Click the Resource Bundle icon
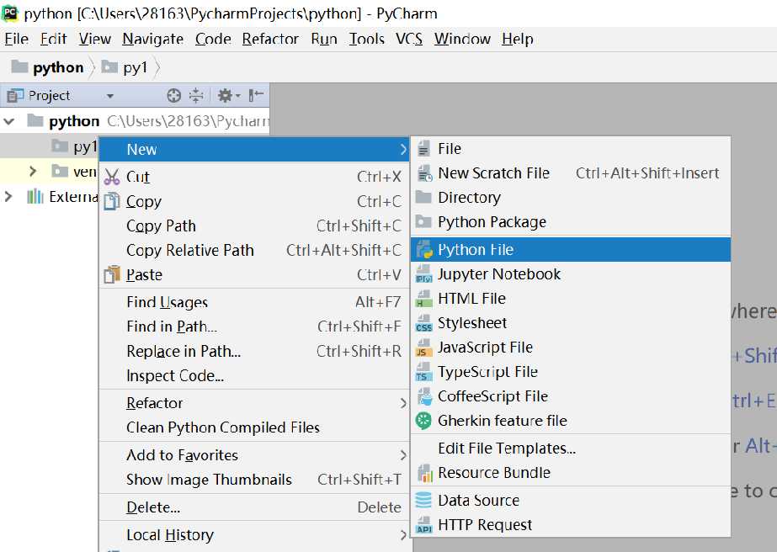The width and height of the screenshot is (777, 552). click(x=424, y=473)
